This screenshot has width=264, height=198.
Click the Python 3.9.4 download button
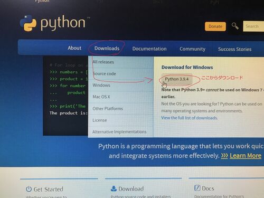pos(177,79)
